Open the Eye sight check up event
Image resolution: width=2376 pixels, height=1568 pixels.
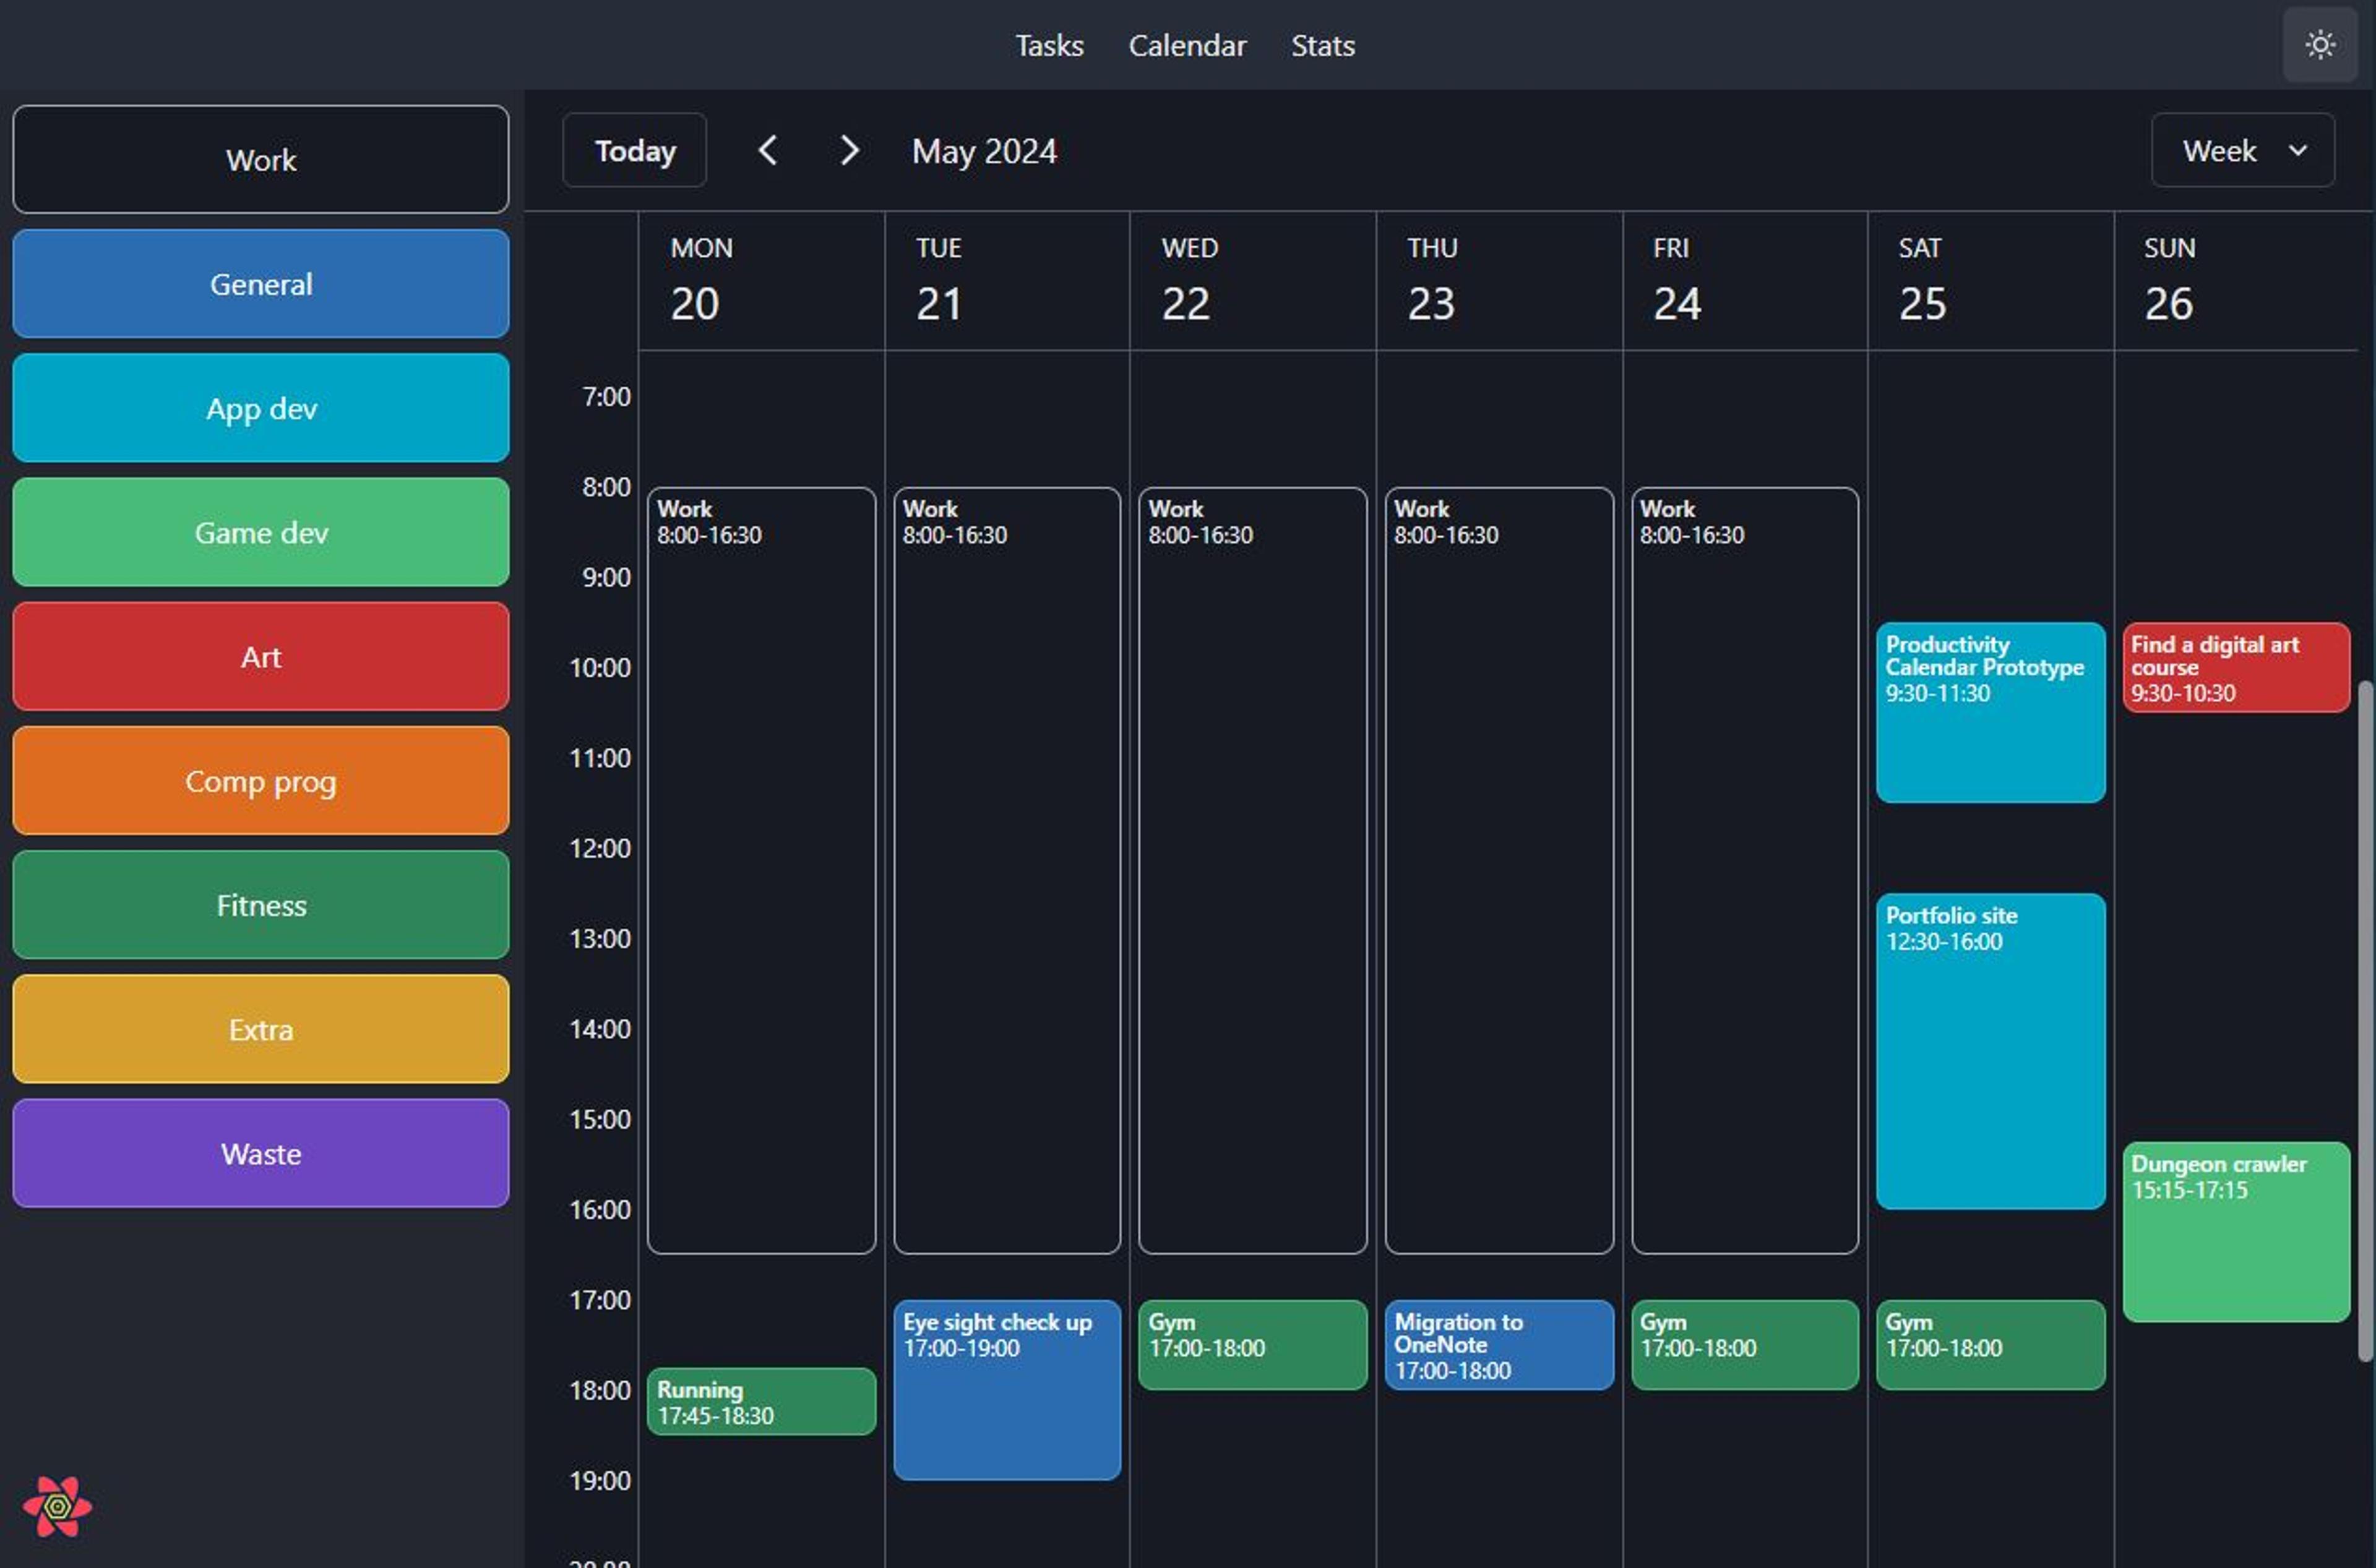coord(1007,1390)
